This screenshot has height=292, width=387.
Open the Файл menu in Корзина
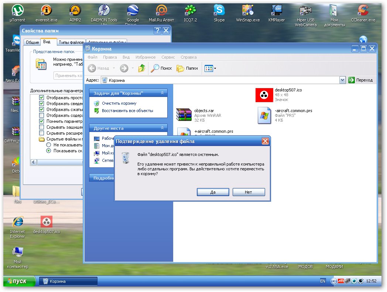(92, 57)
